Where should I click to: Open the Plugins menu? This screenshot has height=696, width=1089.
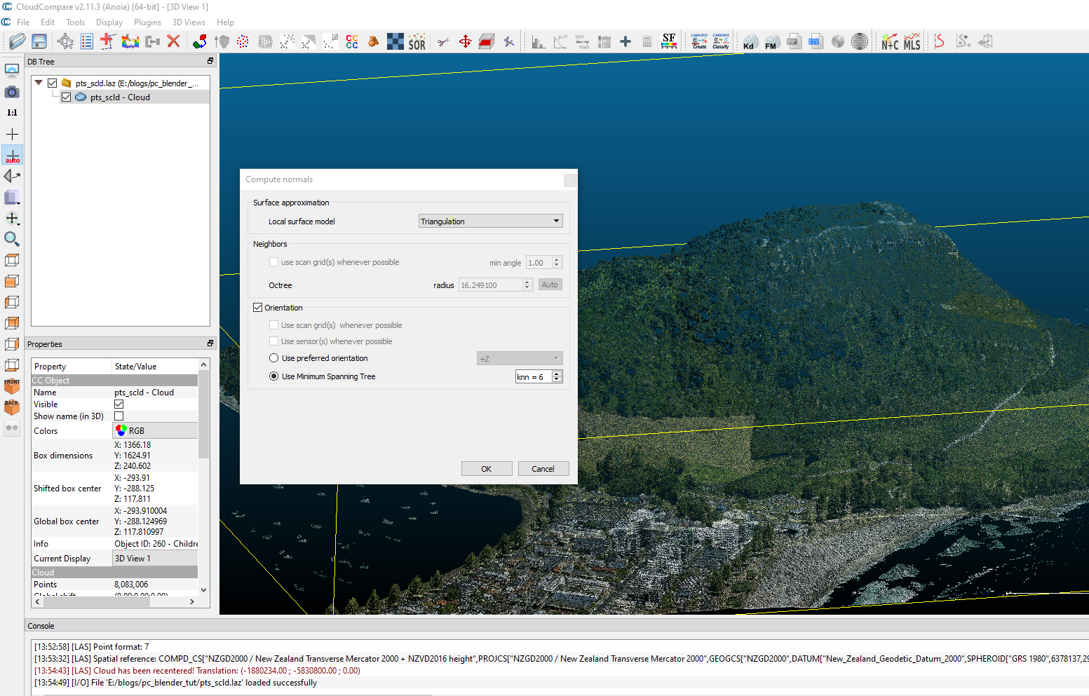pos(147,22)
